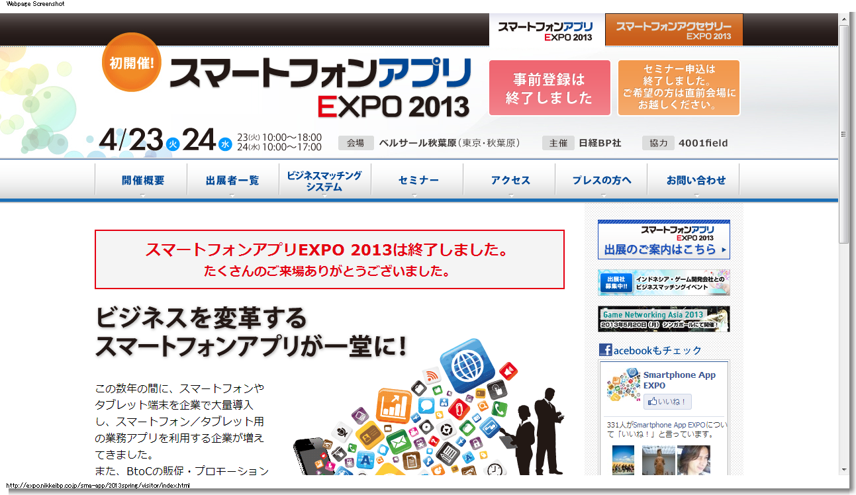Click the scrollbar up arrow
Viewport: 856px width, 495px height.
pyautogui.click(x=843, y=19)
